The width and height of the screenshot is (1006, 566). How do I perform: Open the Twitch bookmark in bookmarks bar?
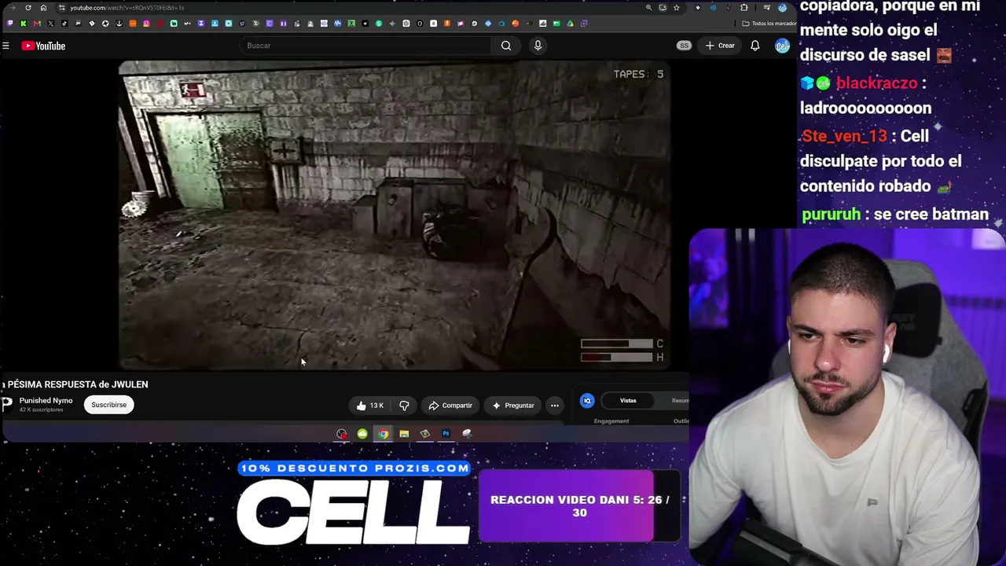[9, 24]
